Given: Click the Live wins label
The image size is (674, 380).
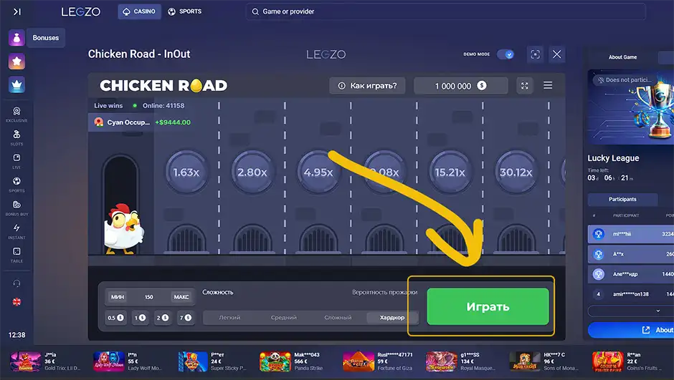Looking at the screenshot, I should coord(108,105).
